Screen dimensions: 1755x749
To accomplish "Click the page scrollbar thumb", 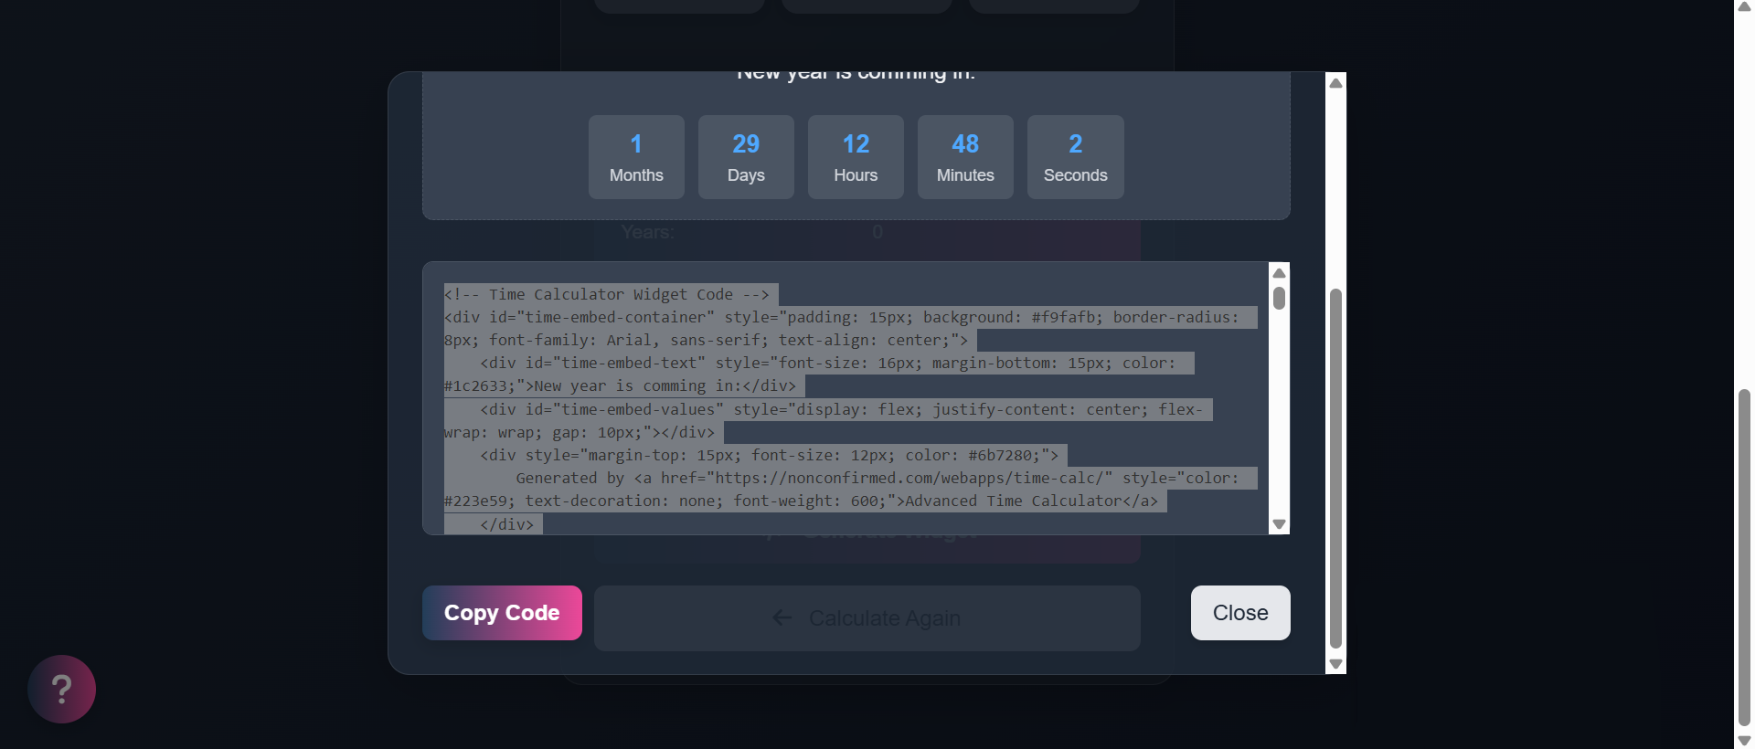I will 1744,559.
